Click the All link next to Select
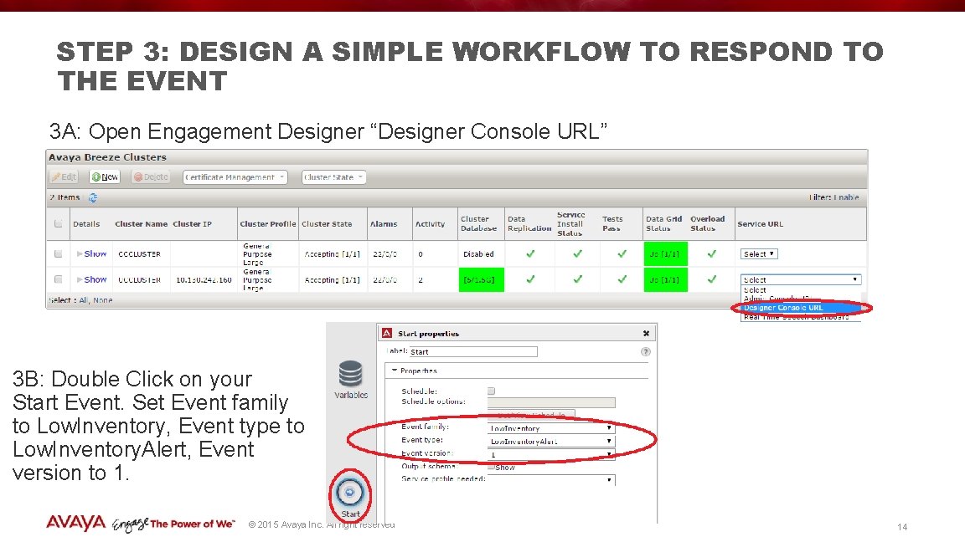The height and width of the screenshot is (542, 965). [x=84, y=300]
